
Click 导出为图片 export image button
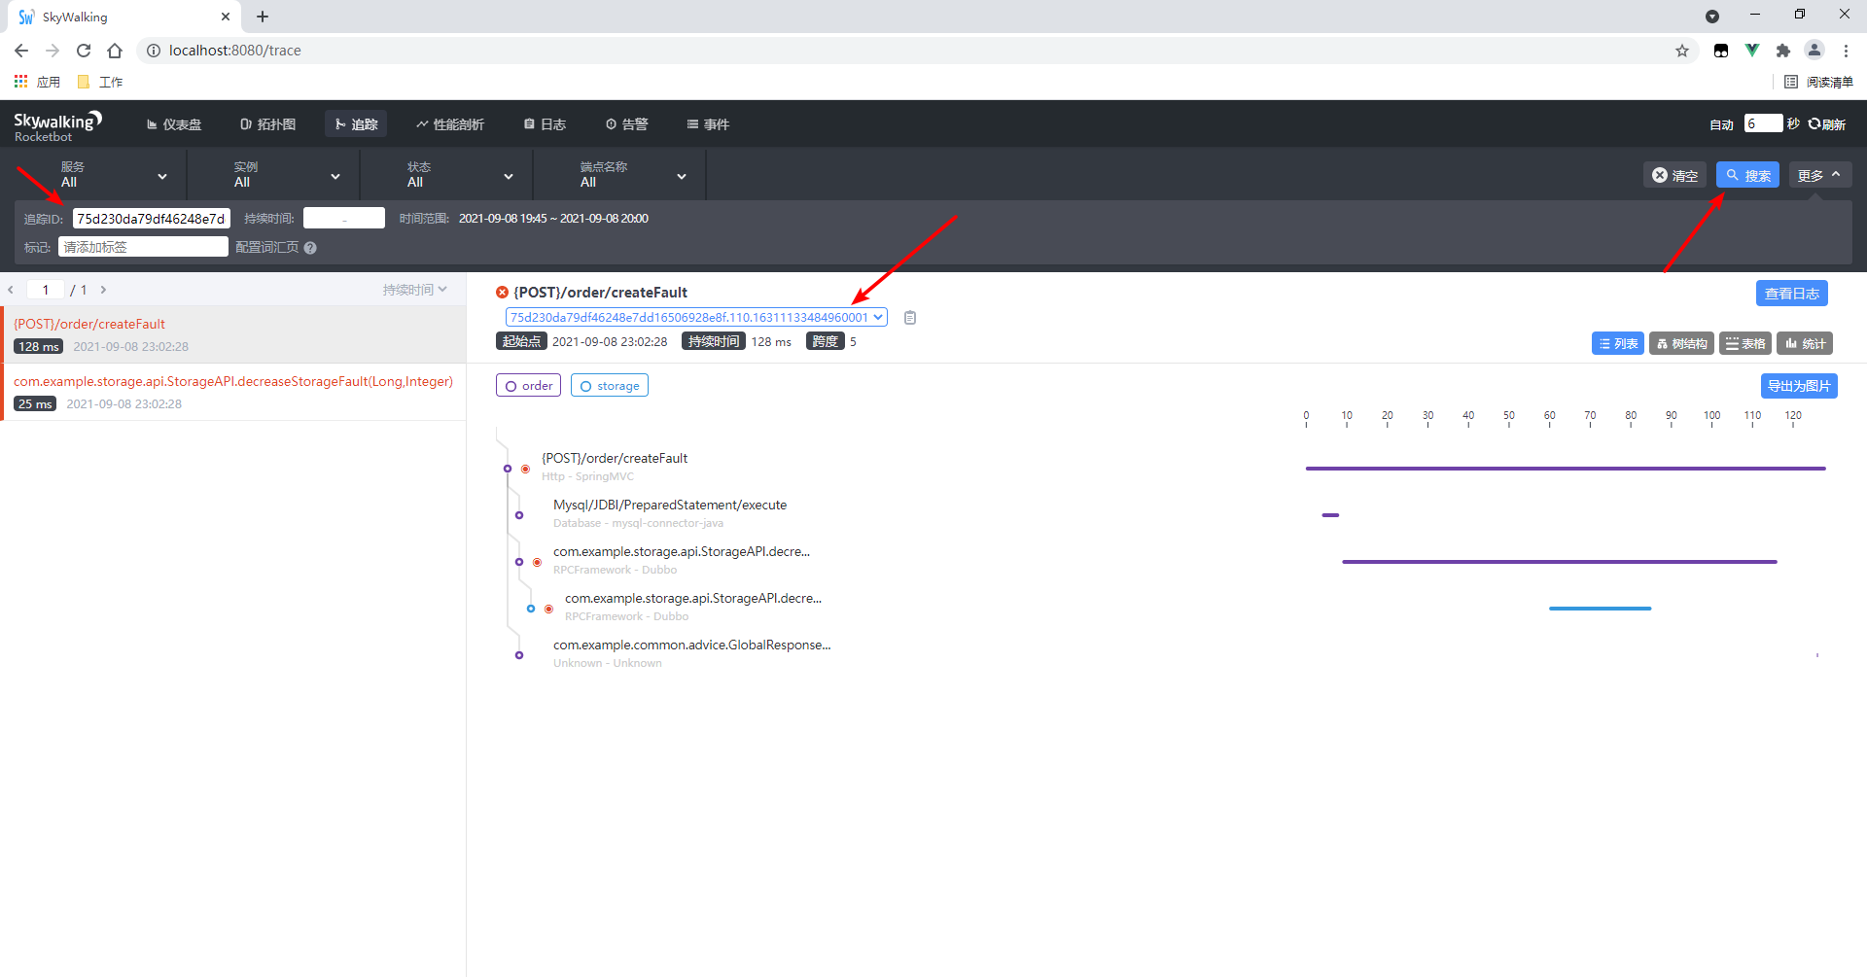(x=1799, y=386)
